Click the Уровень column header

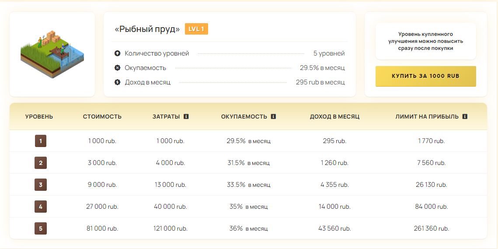39,117
